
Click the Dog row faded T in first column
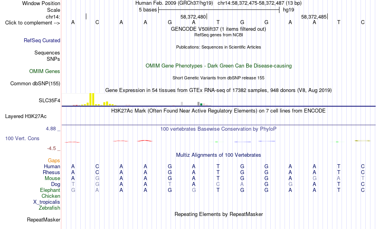click(73, 184)
